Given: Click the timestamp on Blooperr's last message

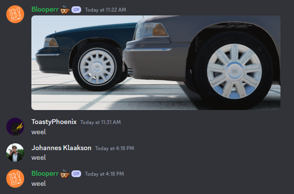Looking at the screenshot, I should tap(104, 174).
